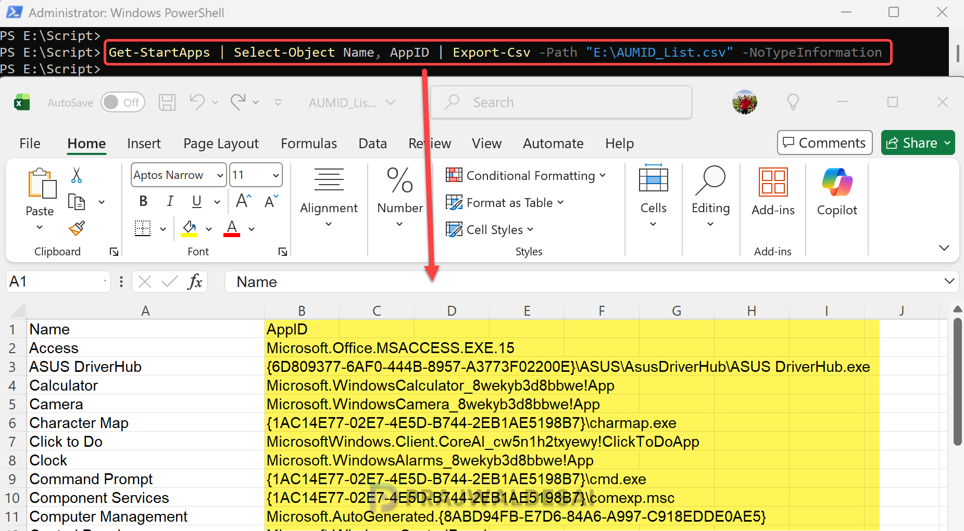This screenshot has height=531, width=964.
Task: Toggle the AutoSave switch
Action: [123, 102]
